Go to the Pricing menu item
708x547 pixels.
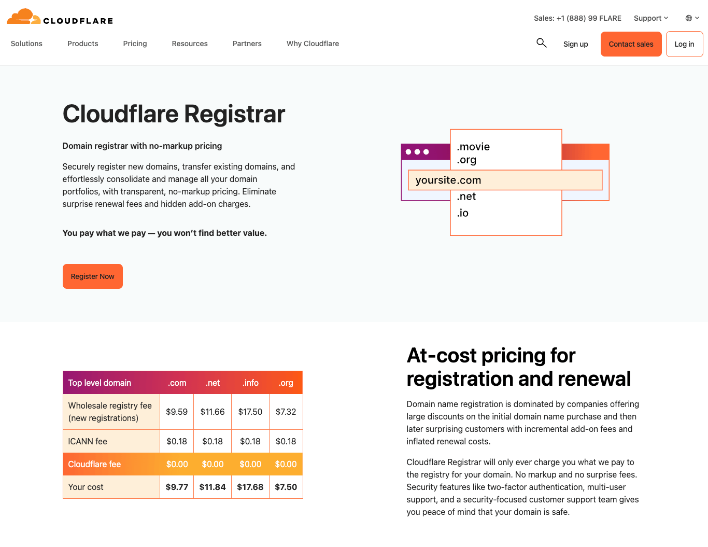[x=135, y=44]
